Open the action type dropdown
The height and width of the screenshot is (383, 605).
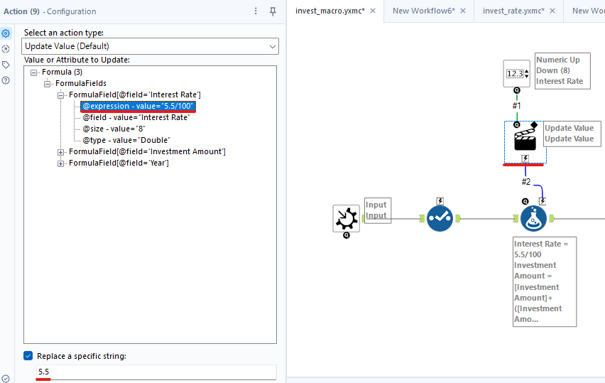click(x=150, y=46)
